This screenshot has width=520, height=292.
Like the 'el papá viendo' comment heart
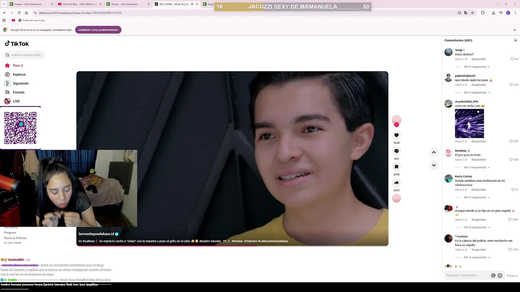(510, 220)
